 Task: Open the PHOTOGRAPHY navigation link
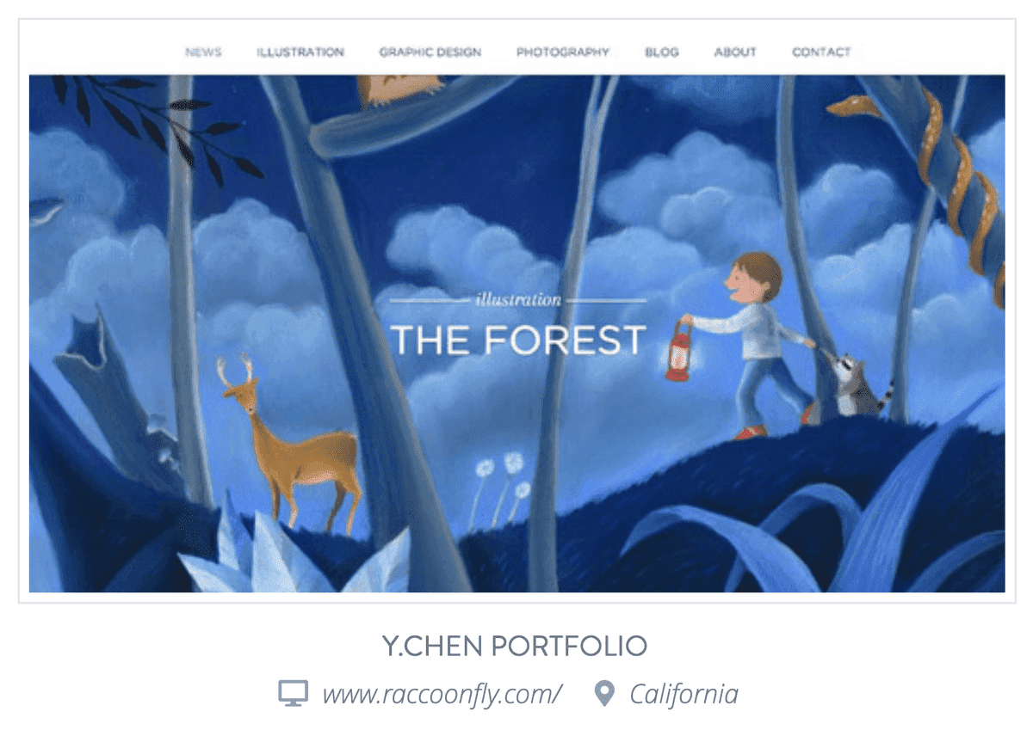point(563,52)
